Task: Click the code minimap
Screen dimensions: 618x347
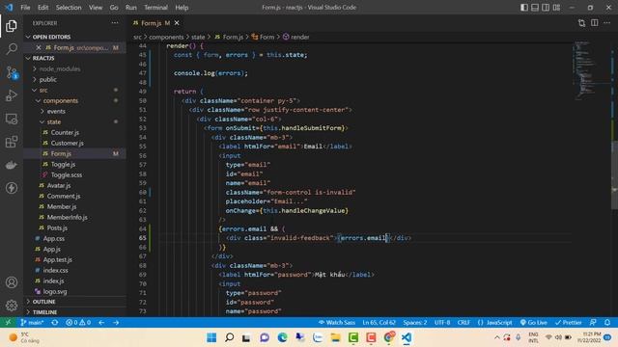Action: coord(590,70)
